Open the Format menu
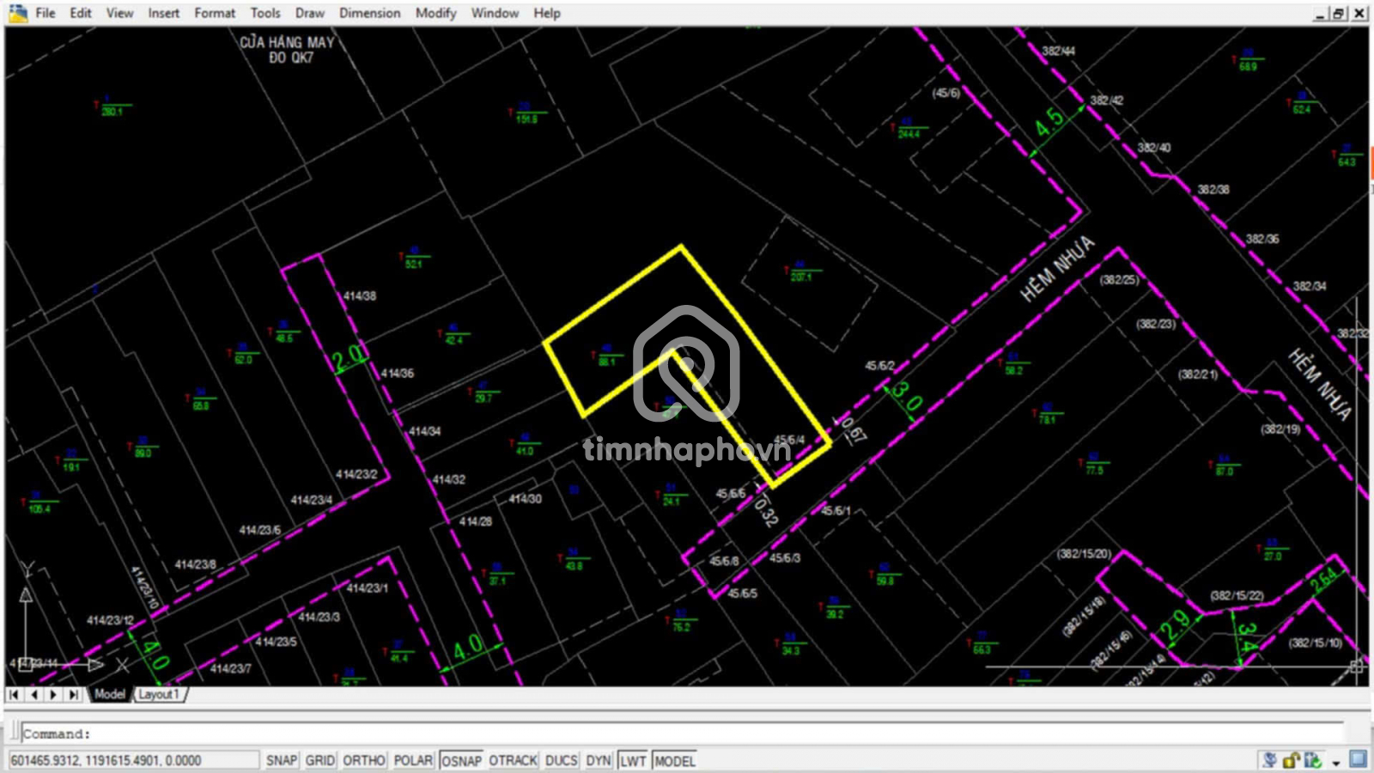The image size is (1374, 773). point(215,13)
